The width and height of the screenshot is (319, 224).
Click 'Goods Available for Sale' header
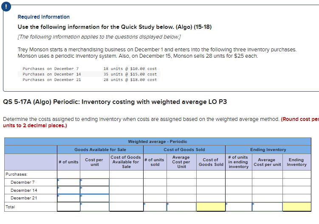click(100, 150)
